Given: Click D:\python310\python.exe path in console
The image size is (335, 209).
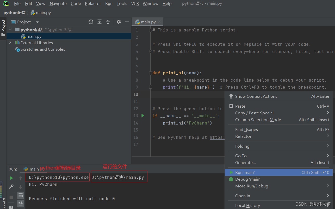Looking at the screenshot, I should [59, 177].
